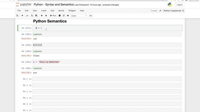
Task: Open the Cell menu
Action: tap(52, 11)
